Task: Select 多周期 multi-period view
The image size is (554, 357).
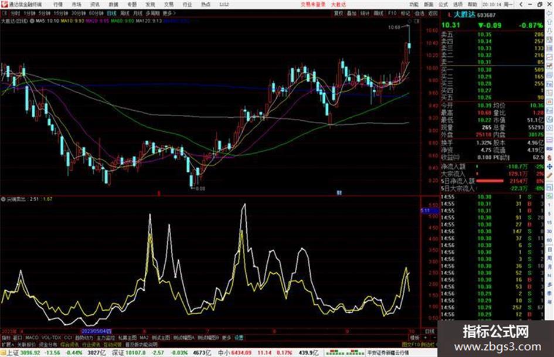Action: tap(152, 13)
